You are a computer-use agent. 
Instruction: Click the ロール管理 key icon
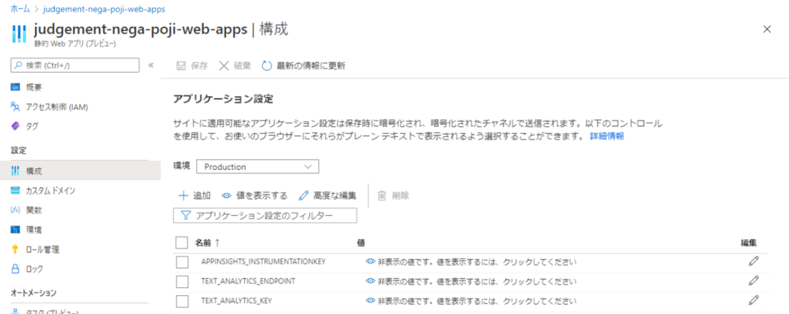[16, 249]
